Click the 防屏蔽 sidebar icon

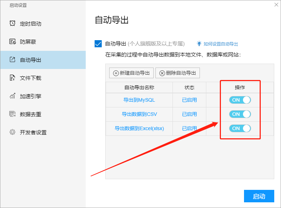(12, 42)
